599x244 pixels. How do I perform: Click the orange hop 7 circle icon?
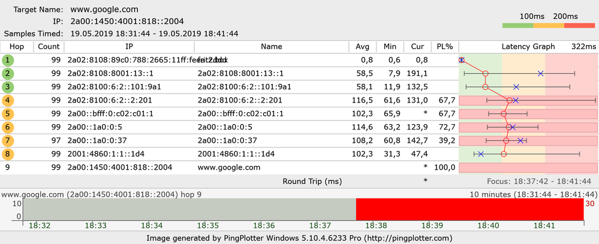point(7,140)
